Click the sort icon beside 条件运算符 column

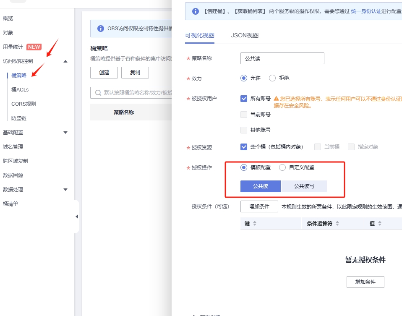[x=337, y=224]
